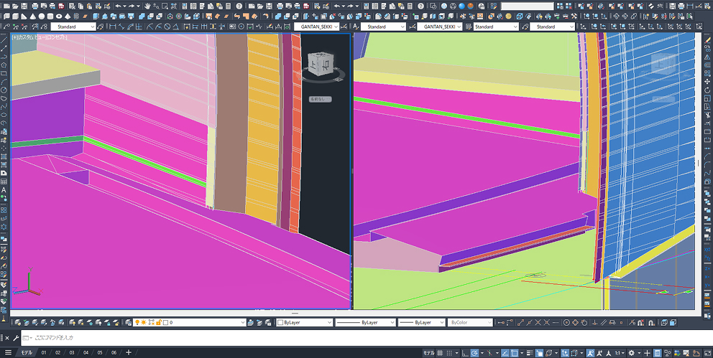Click the UCS axis icon in left viewport
713x358 pixels.
point(22,284)
